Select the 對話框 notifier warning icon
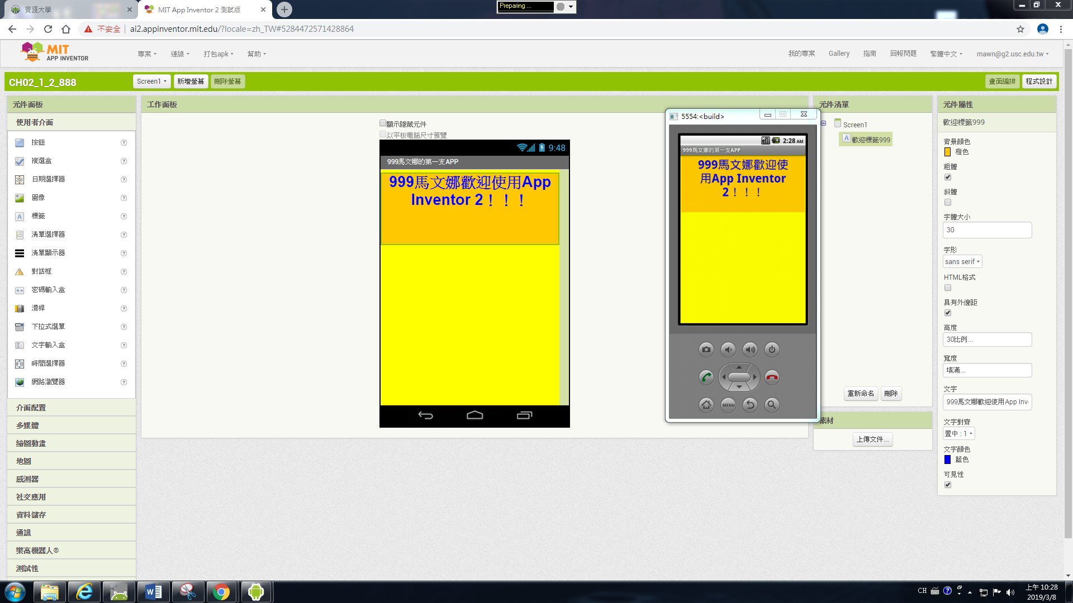 [20, 272]
